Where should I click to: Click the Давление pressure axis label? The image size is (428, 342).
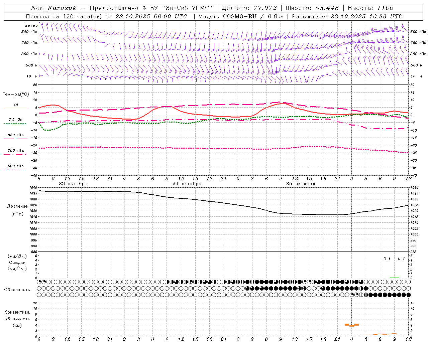click(x=17, y=206)
